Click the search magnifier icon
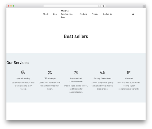Image resolution: width=152 pixels, height=129 pixels. coord(133,14)
